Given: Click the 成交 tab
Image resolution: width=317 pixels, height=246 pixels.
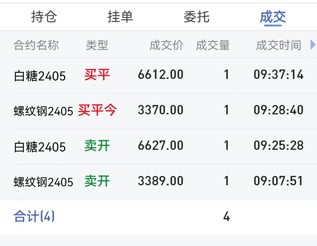Looking at the screenshot, I should coord(273,17).
